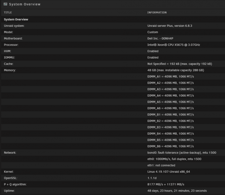Select the Intel Xeon CPU X5675 value
225x195 pixels.
tap(174, 45)
